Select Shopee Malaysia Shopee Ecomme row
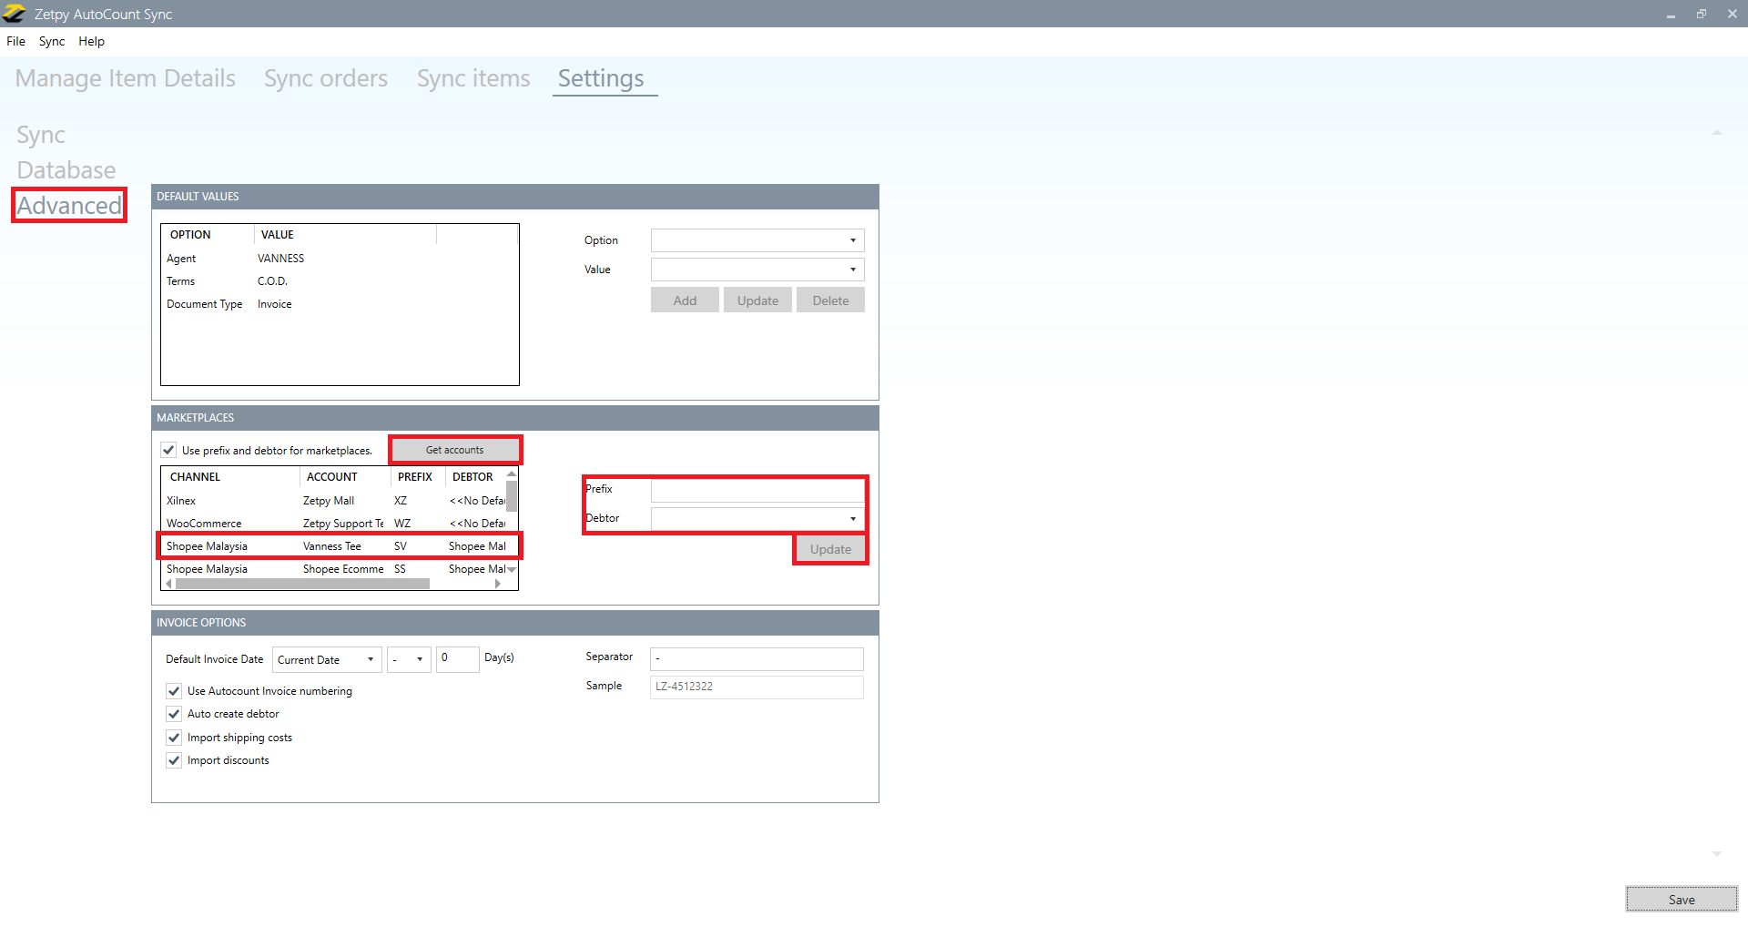Image resolution: width=1748 pixels, height=947 pixels. [333, 569]
